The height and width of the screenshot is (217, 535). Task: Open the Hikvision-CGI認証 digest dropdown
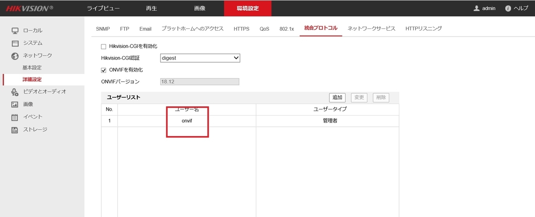coord(200,58)
